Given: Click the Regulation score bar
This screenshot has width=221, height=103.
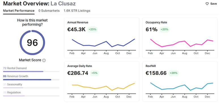Looking at the screenshot, I should click(x=31, y=96).
